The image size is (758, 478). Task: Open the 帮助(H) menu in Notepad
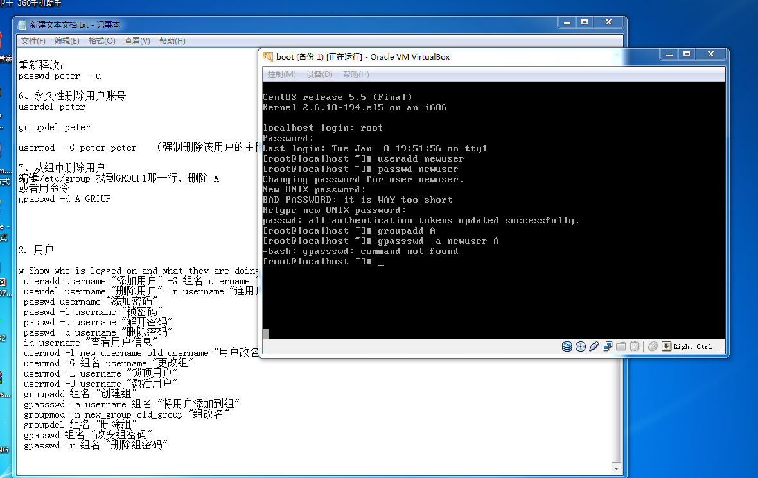click(172, 41)
